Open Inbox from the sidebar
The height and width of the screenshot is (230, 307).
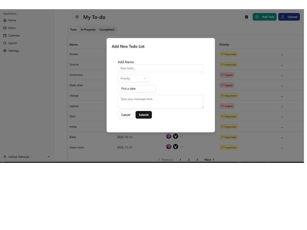pyautogui.click(x=10, y=28)
